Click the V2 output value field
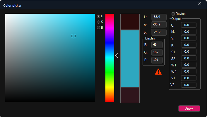Viewport: 207px width, 117px height. [x=189, y=85]
